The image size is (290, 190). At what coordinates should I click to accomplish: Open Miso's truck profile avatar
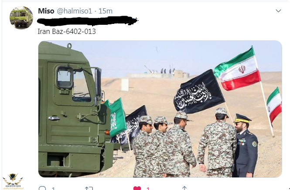(21, 18)
